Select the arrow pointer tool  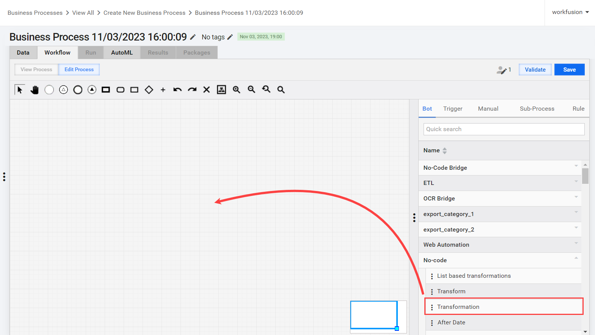(20, 89)
